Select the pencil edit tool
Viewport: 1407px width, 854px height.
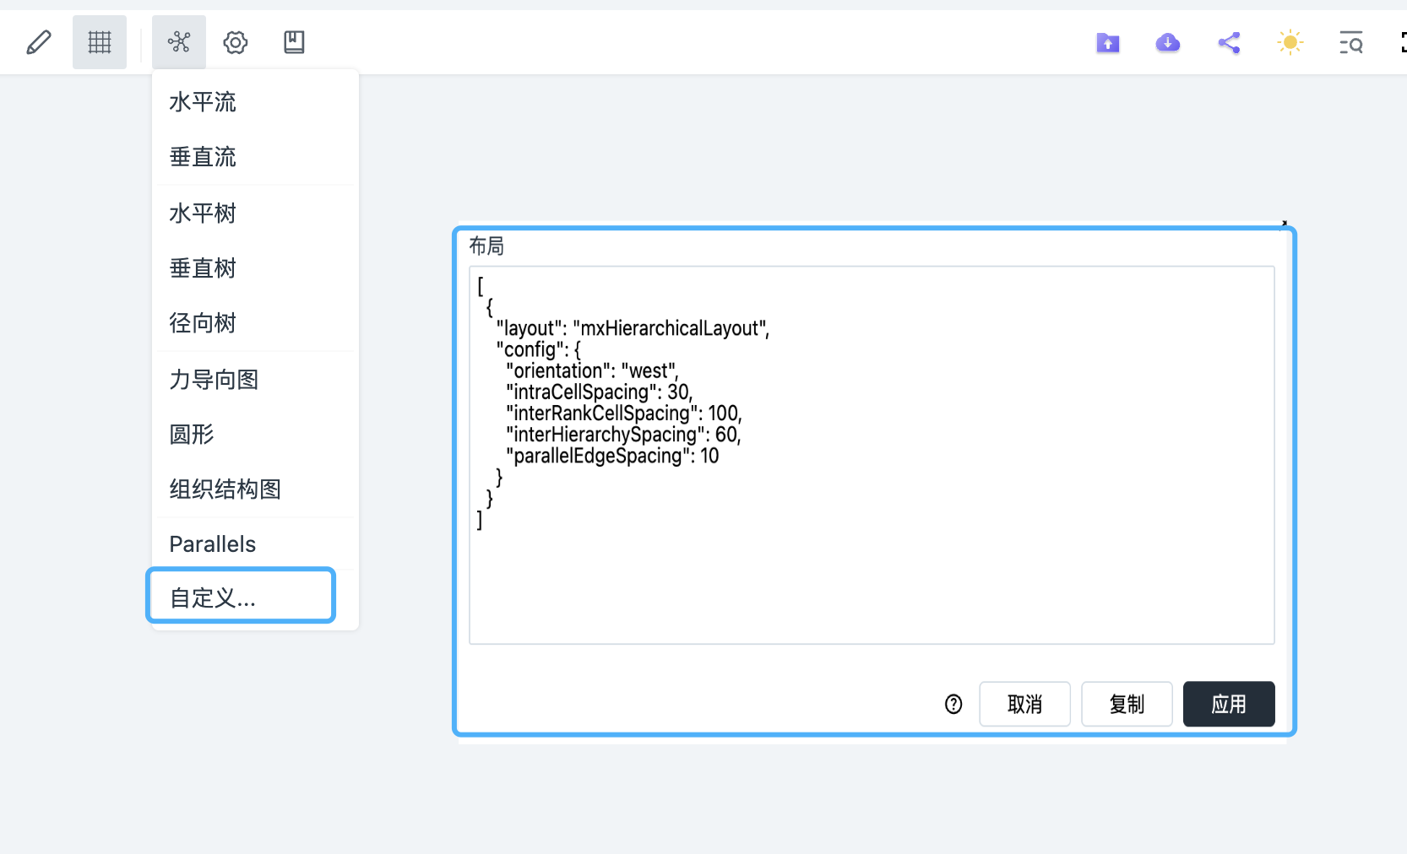point(39,42)
